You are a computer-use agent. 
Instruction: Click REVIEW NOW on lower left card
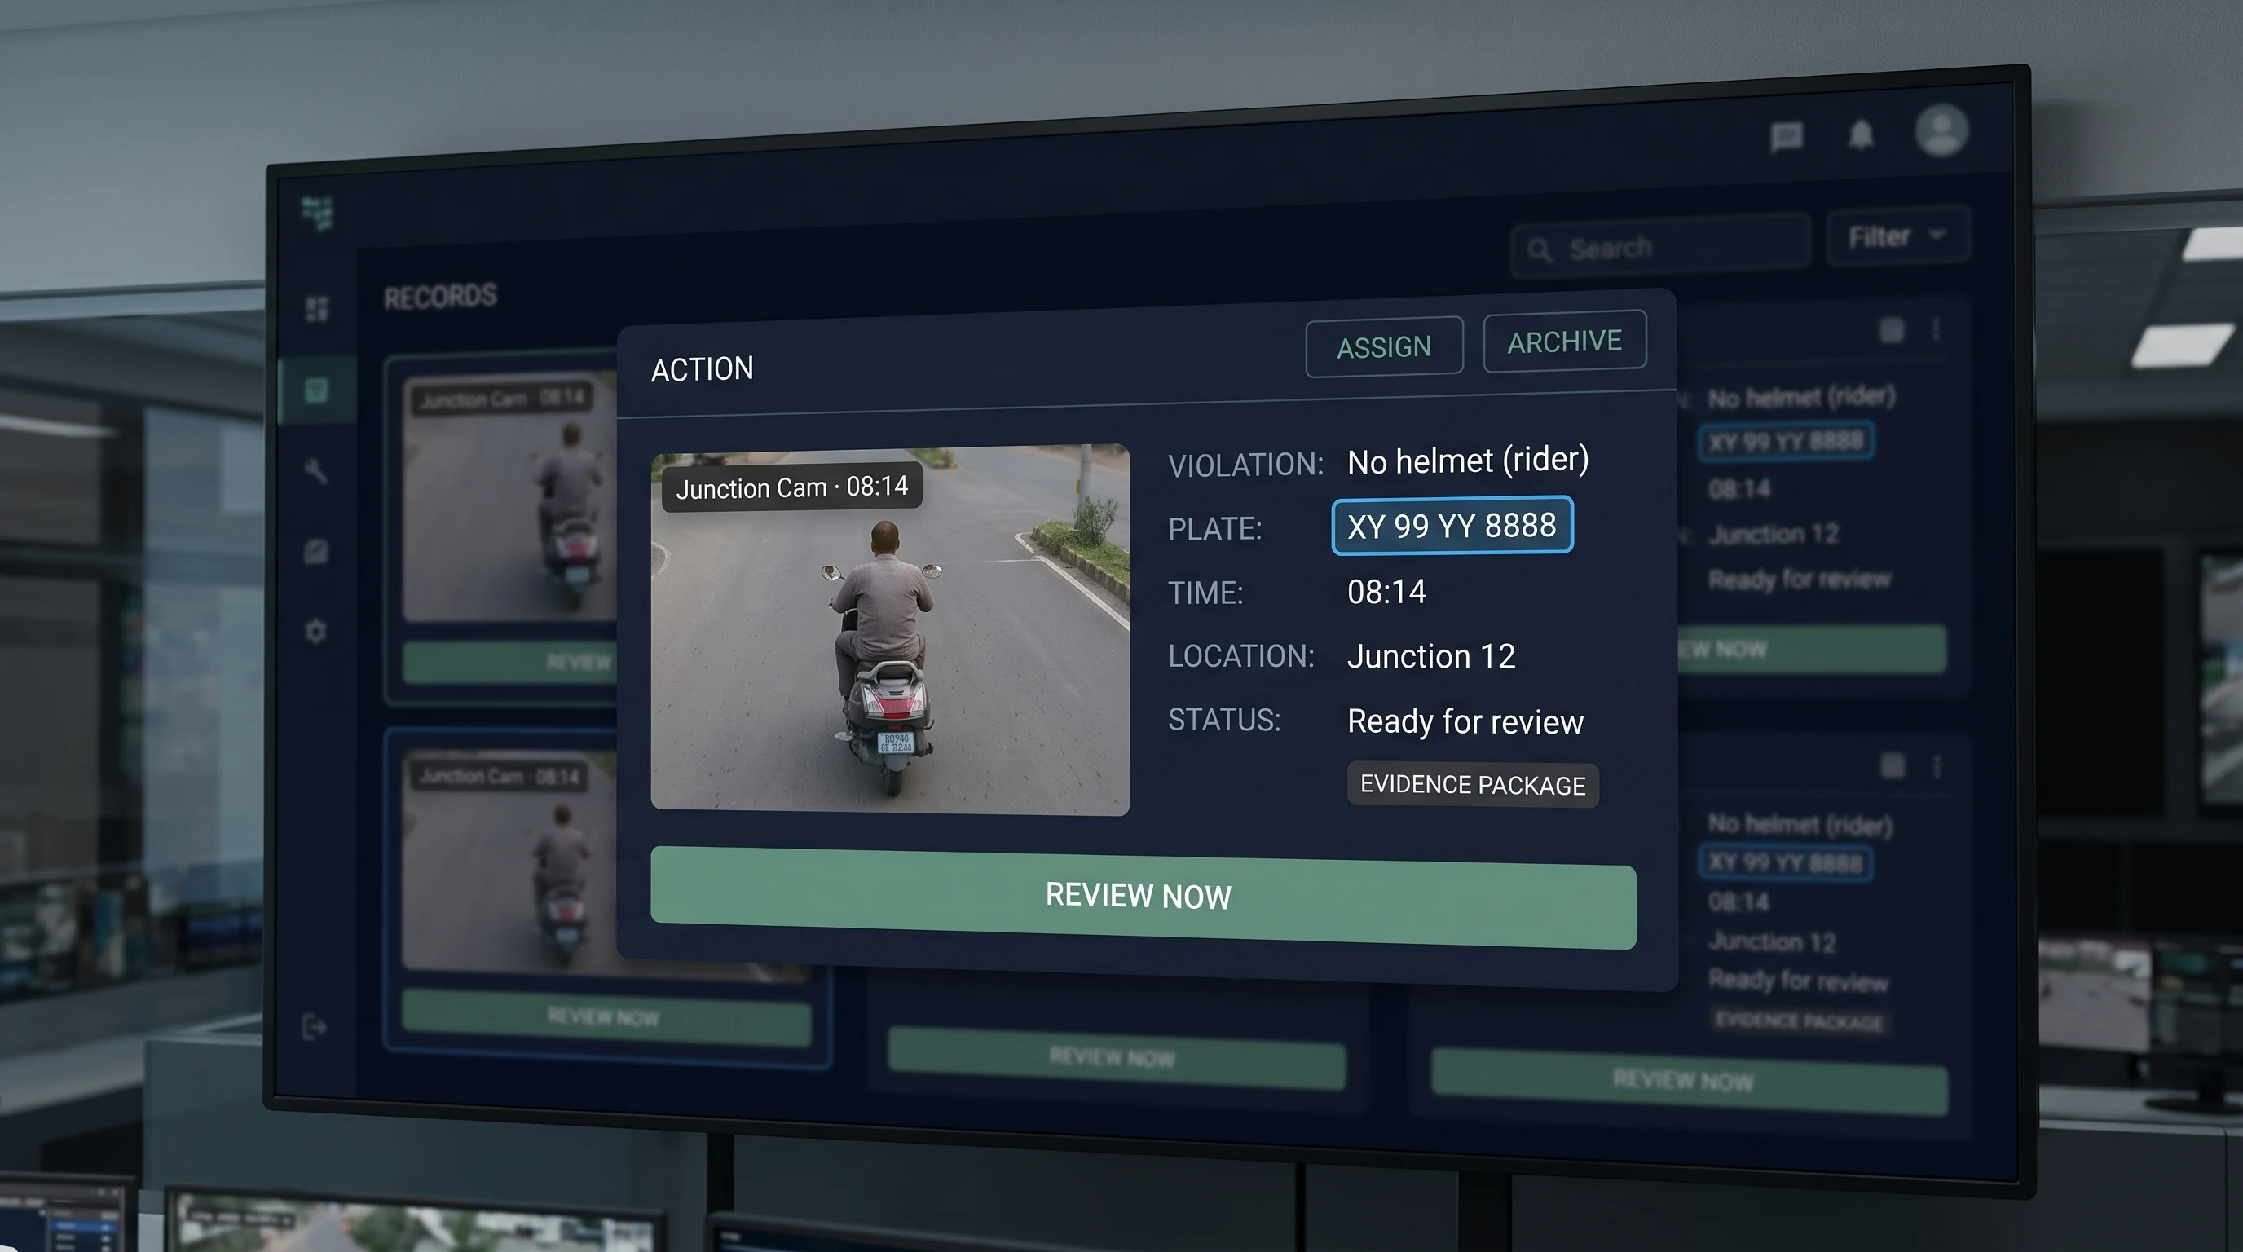click(x=606, y=1017)
